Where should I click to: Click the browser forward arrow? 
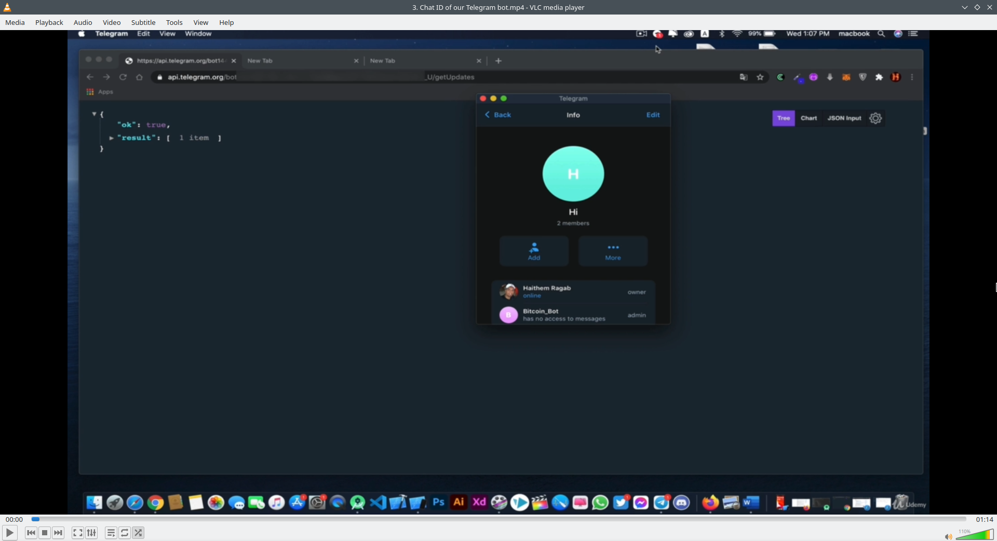click(x=106, y=77)
